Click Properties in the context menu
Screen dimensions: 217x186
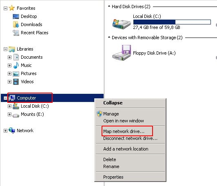(x=113, y=177)
